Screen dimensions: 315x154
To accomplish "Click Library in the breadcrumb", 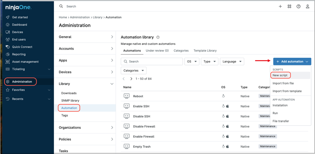I will pos(97,17).
